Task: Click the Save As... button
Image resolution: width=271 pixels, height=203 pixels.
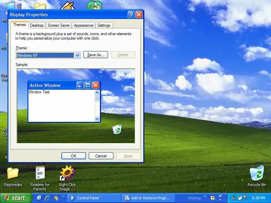Action: 96,55
